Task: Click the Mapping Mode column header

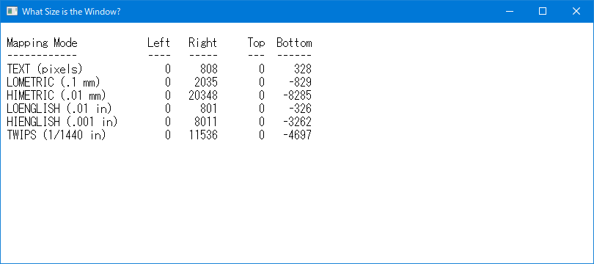Action: click(42, 43)
